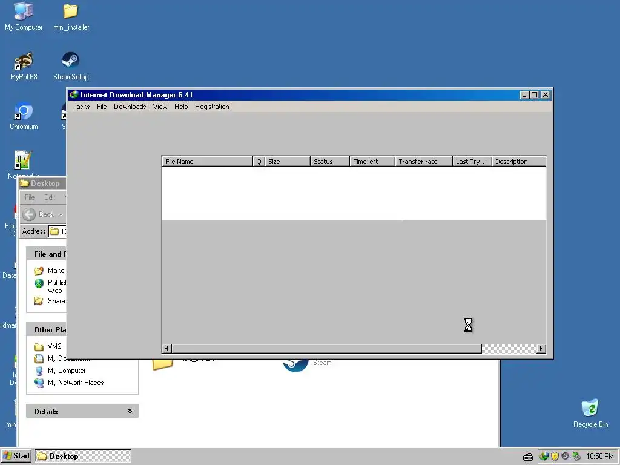Sort downloads by the Status column
Viewport: 620px width, 465px height.
point(330,161)
